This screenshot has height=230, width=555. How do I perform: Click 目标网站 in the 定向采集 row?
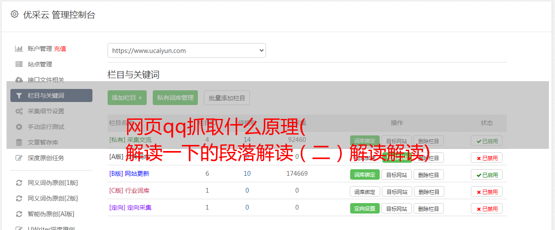[x=397, y=208]
